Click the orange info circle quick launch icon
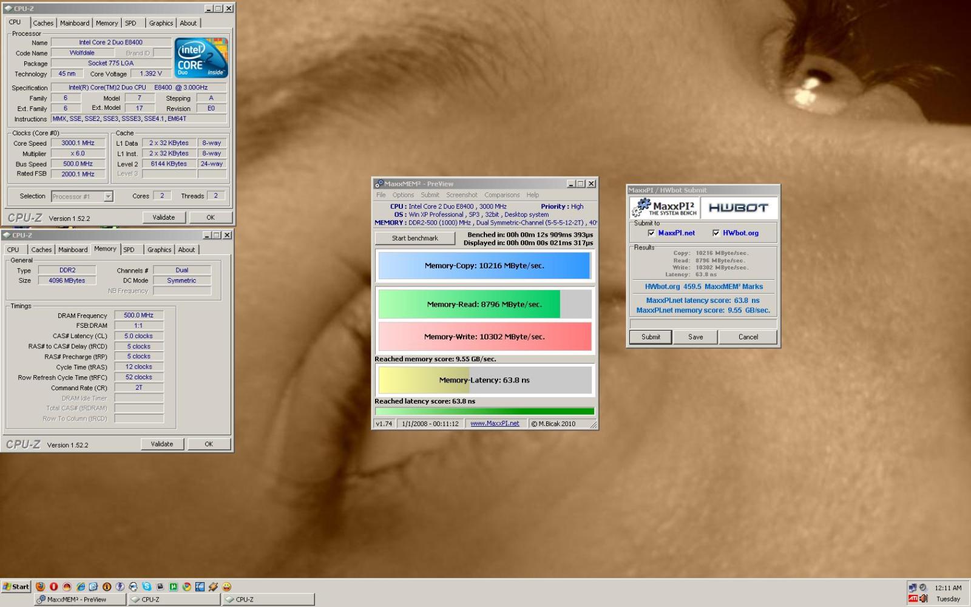The image size is (971, 607). [x=107, y=586]
